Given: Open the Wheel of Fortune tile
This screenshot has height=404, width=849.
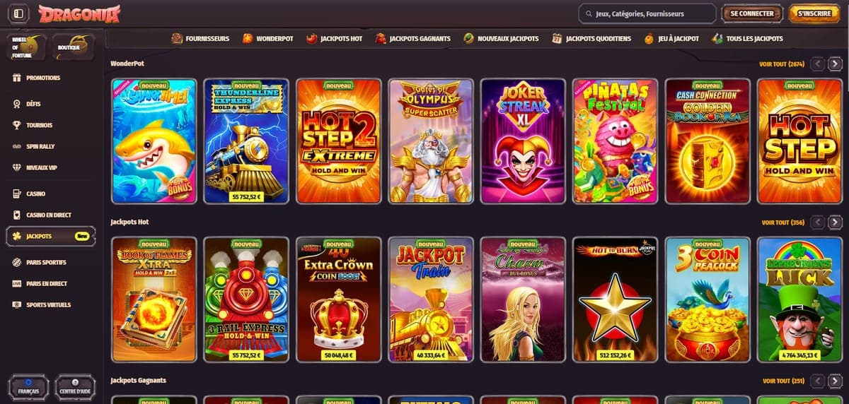Looking at the screenshot, I should click(x=27, y=47).
